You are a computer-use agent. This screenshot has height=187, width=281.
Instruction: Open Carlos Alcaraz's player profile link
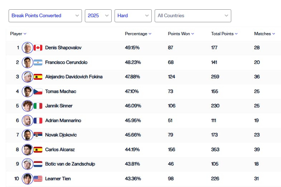(60, 150)
